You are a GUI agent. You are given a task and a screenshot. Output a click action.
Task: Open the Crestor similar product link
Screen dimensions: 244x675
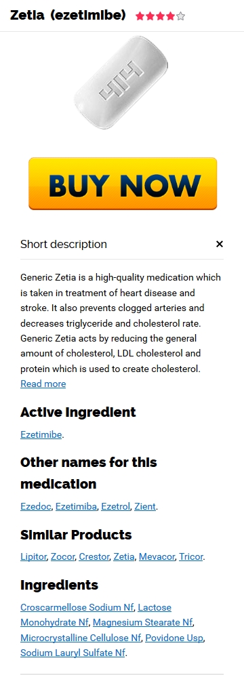point(94,556)
